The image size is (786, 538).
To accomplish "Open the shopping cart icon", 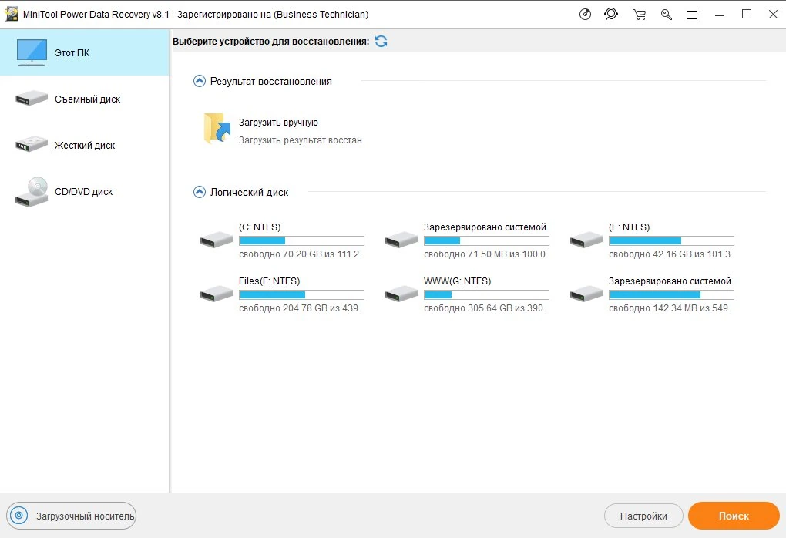I will point(639,15).
